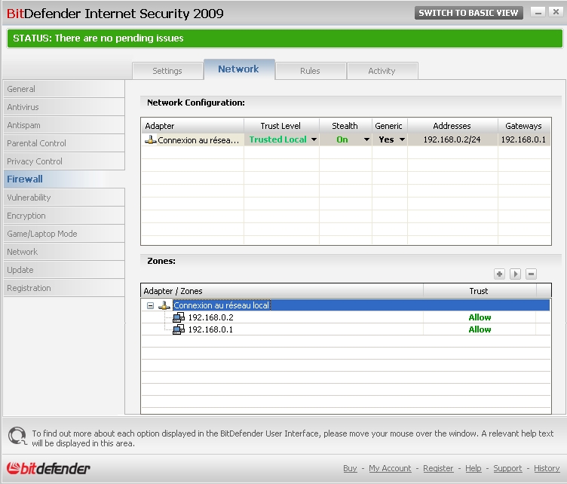
Task: Click the bitdefender logo at the bottom
Action: pyautogui.click(x=48, y=468)
